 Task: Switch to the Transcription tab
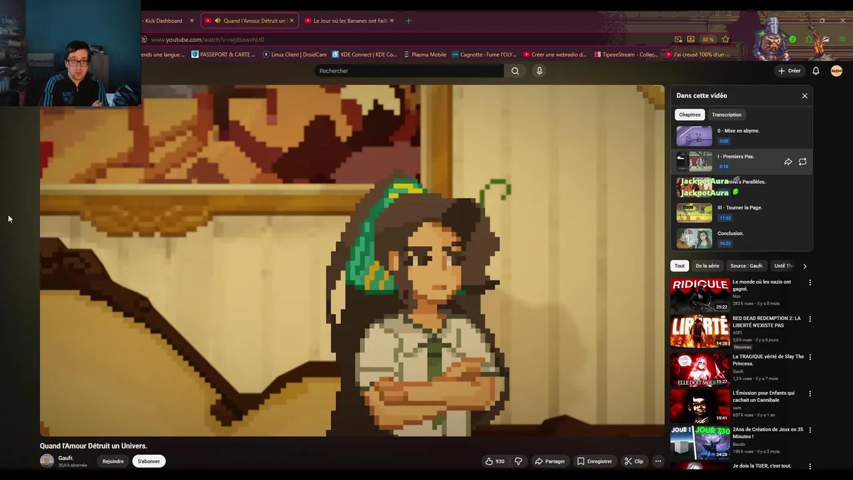click(726, 115)
